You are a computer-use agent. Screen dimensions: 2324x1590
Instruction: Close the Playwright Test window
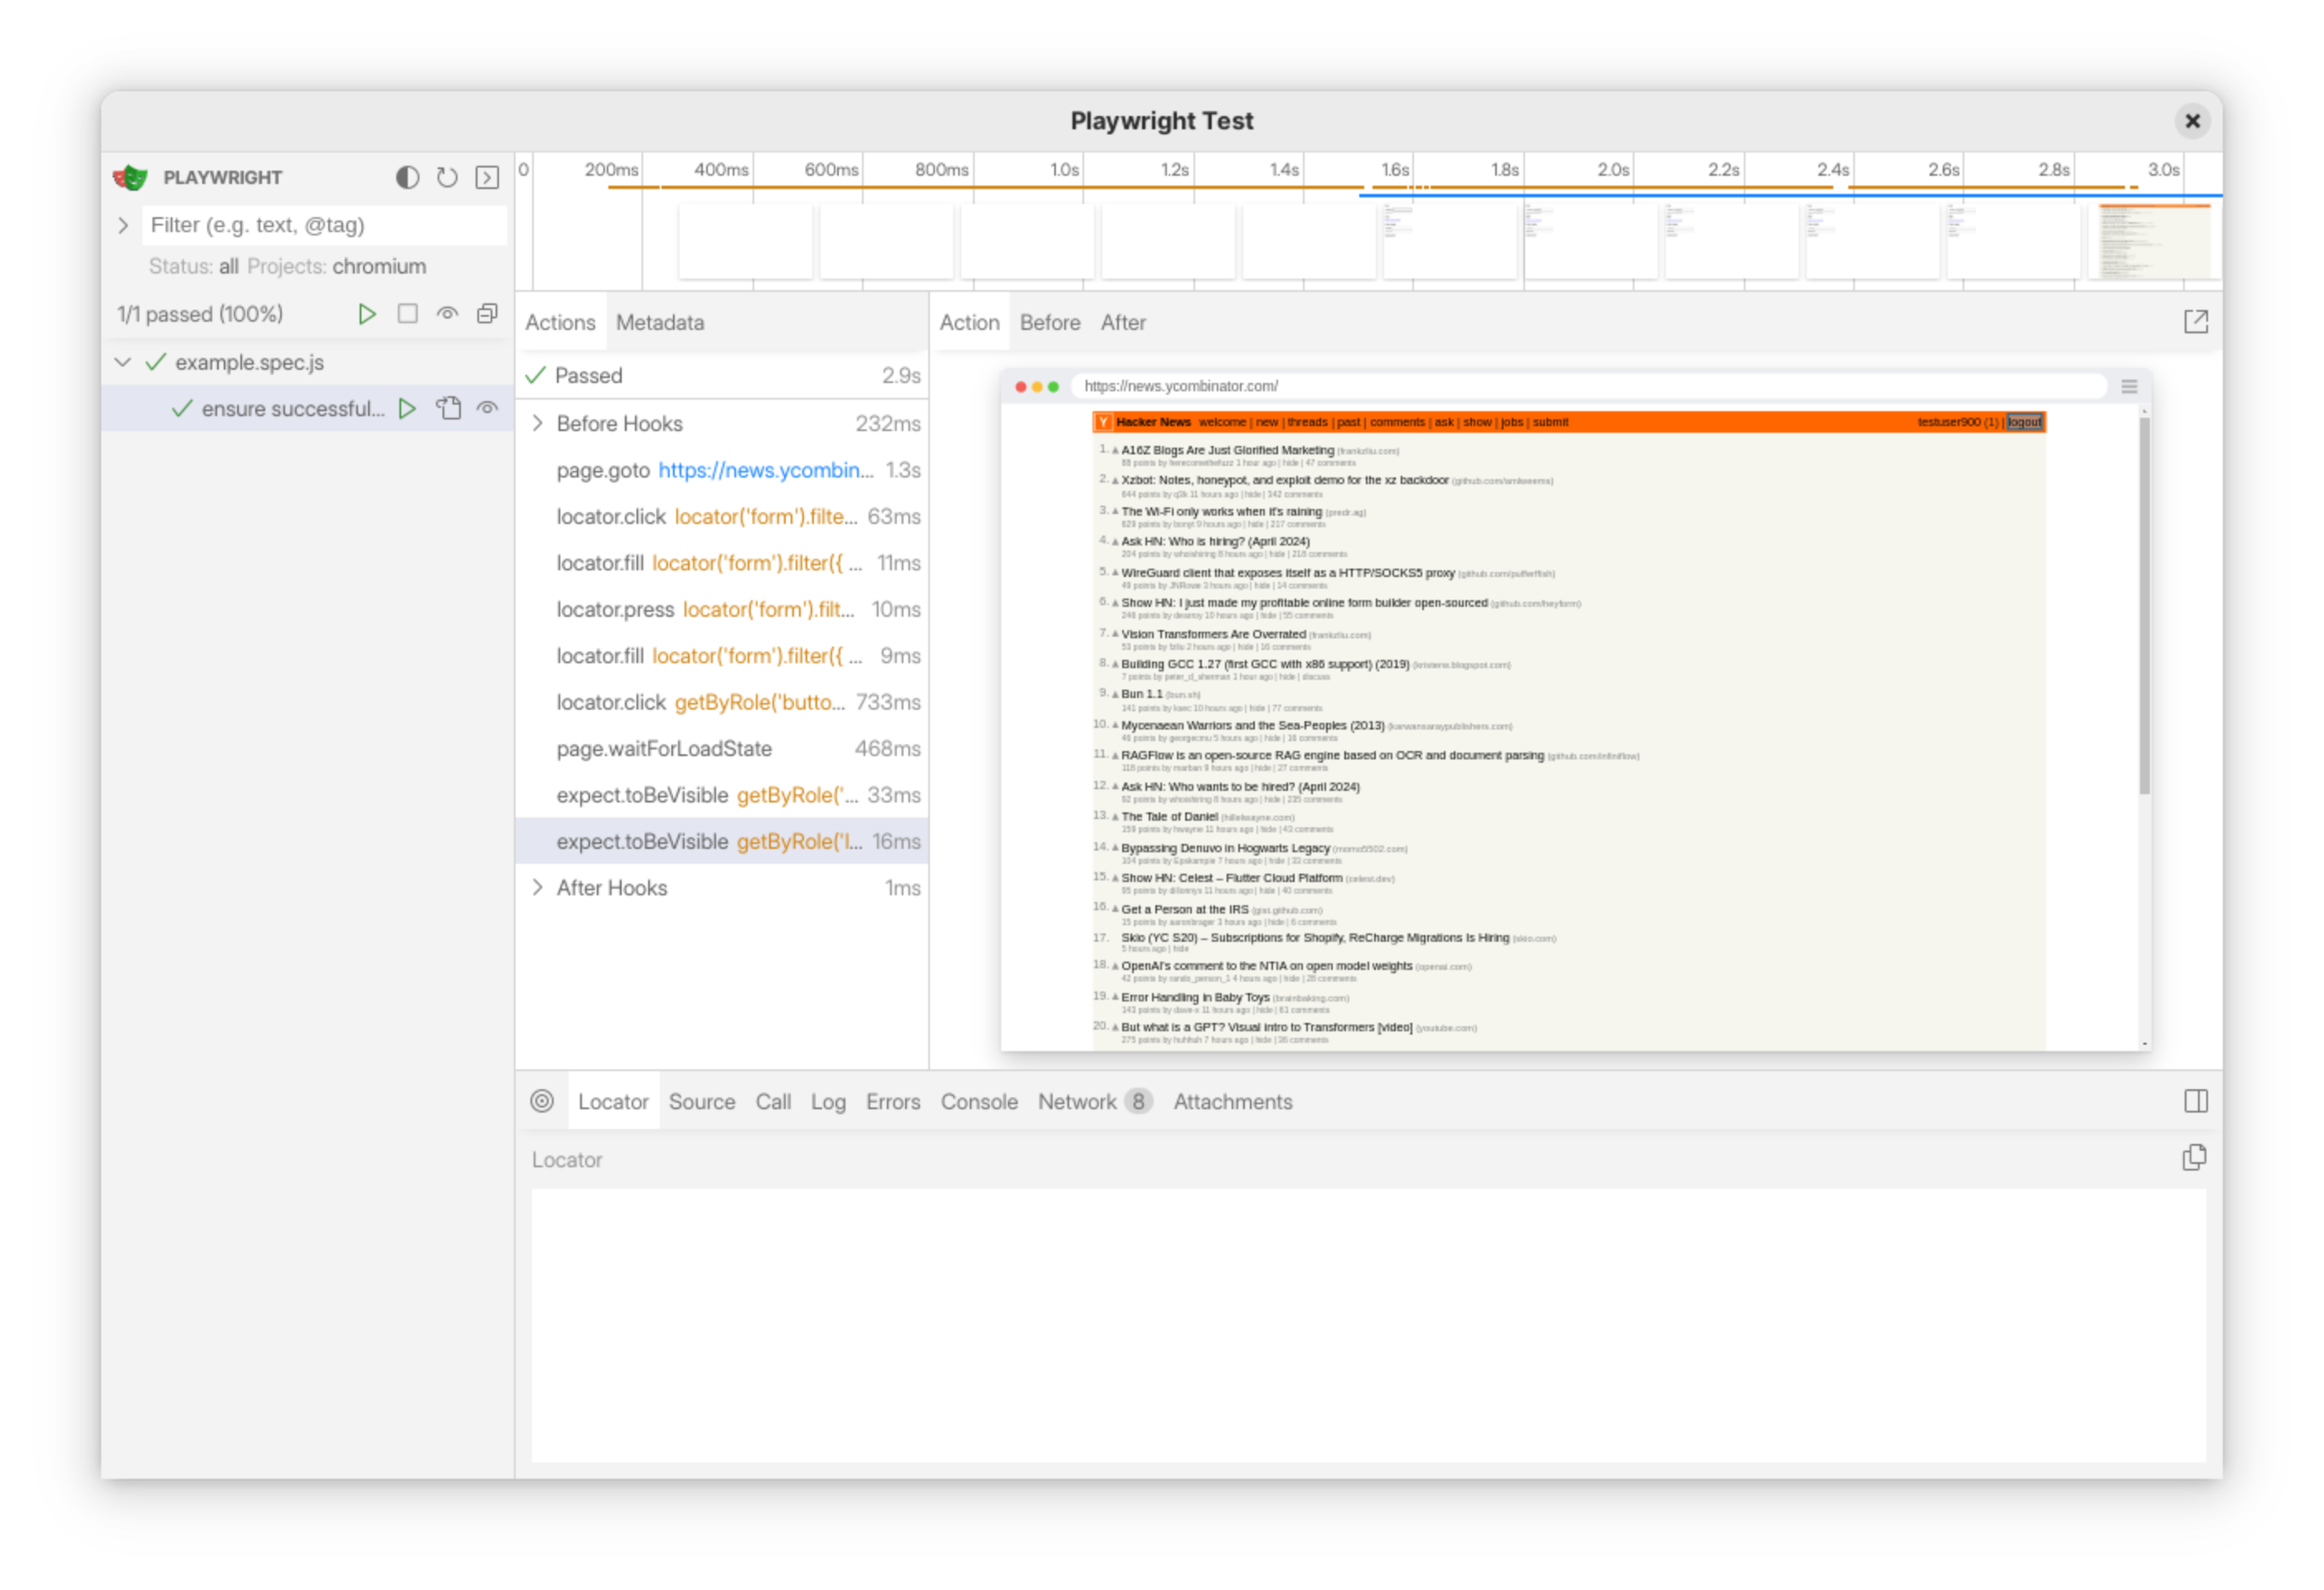point(2192,121)
